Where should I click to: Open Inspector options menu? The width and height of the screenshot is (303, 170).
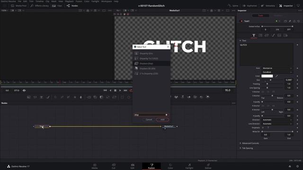tap(300, 10)
